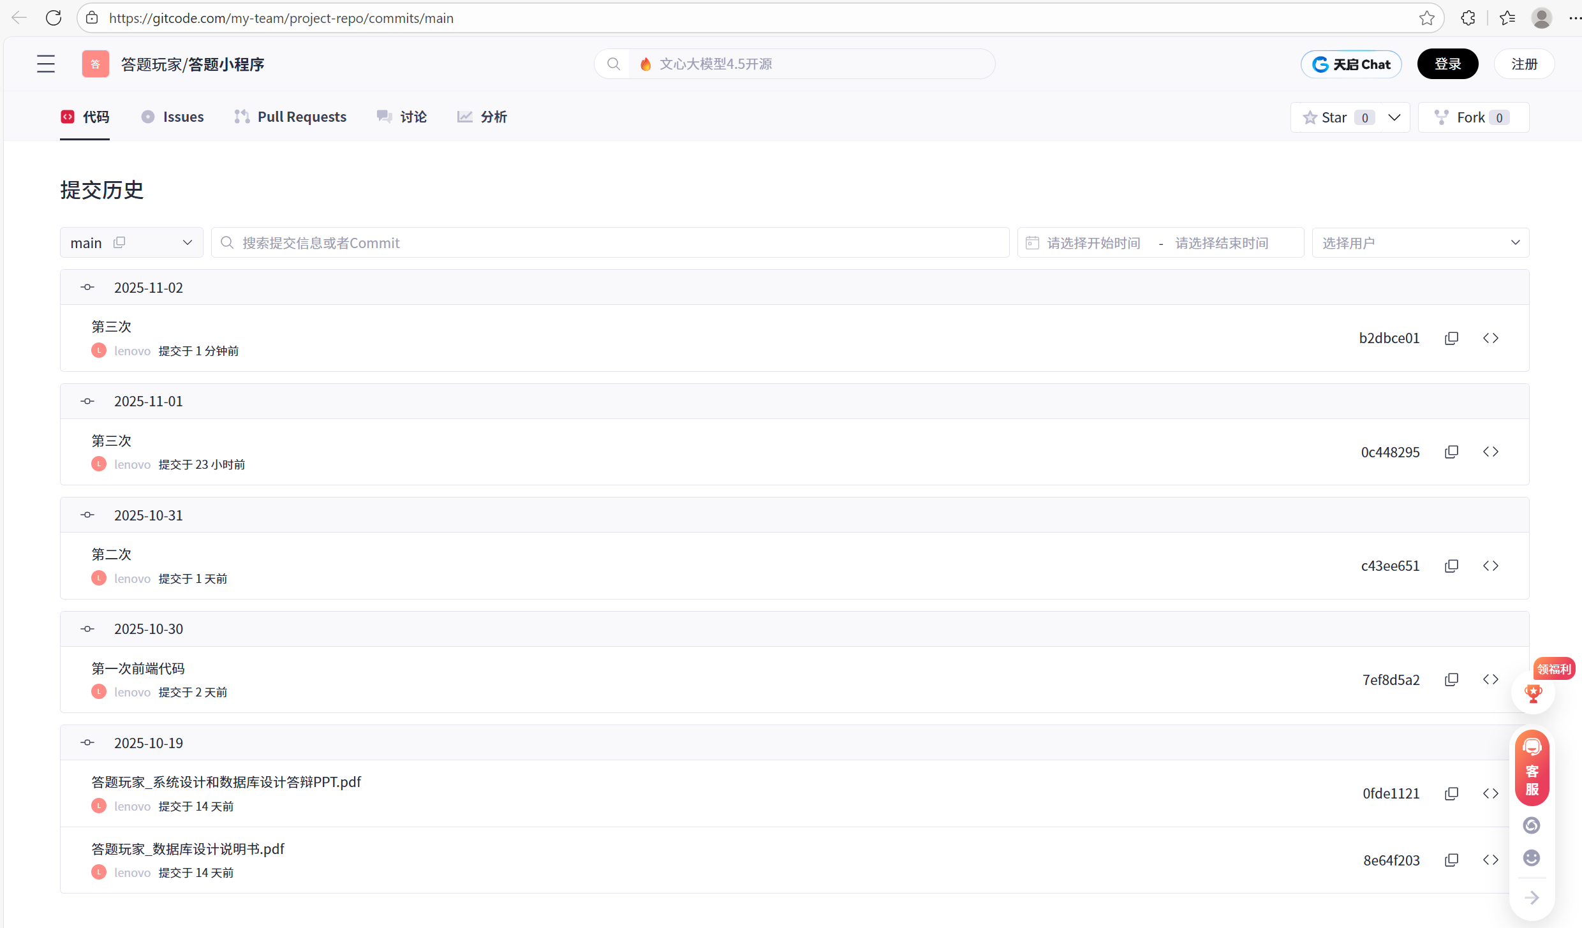The width and height of the screenshot is (1582, 928).
Task: Open the main branch dropdown
Action: [187, 243]
